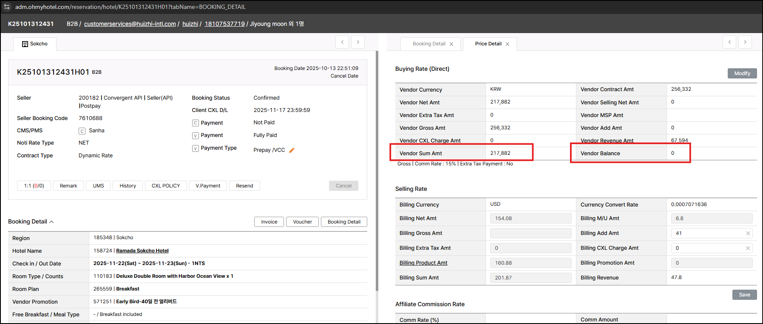The image size is (763, 324).
Task: Clear the Billing CXL Charge Amt field with X
Action: 748,248
